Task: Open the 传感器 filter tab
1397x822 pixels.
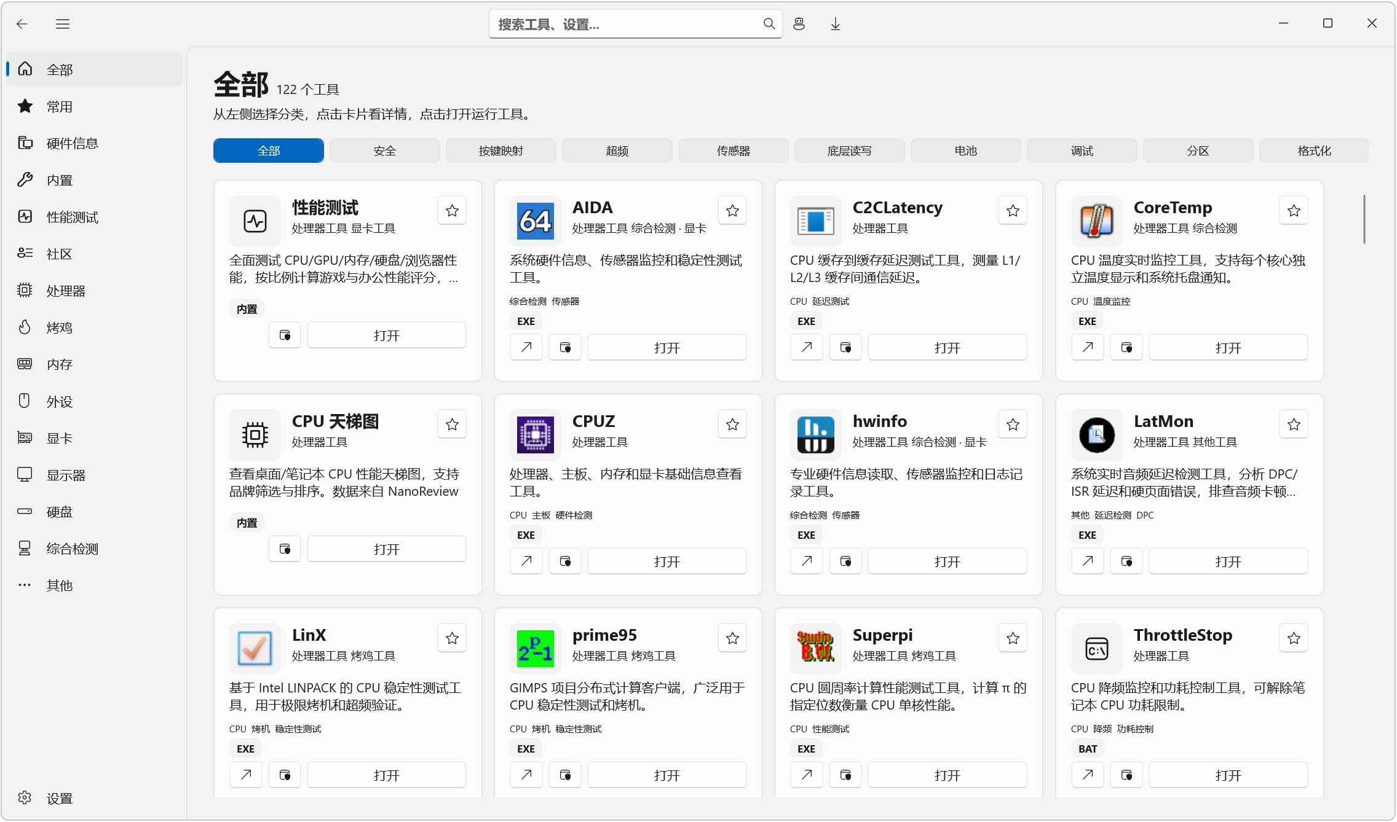Action: coord(734,151)
